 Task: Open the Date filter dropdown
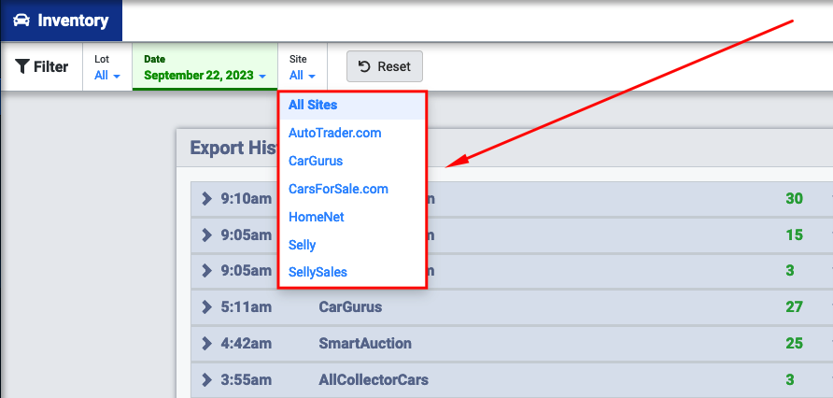[205, 67]
